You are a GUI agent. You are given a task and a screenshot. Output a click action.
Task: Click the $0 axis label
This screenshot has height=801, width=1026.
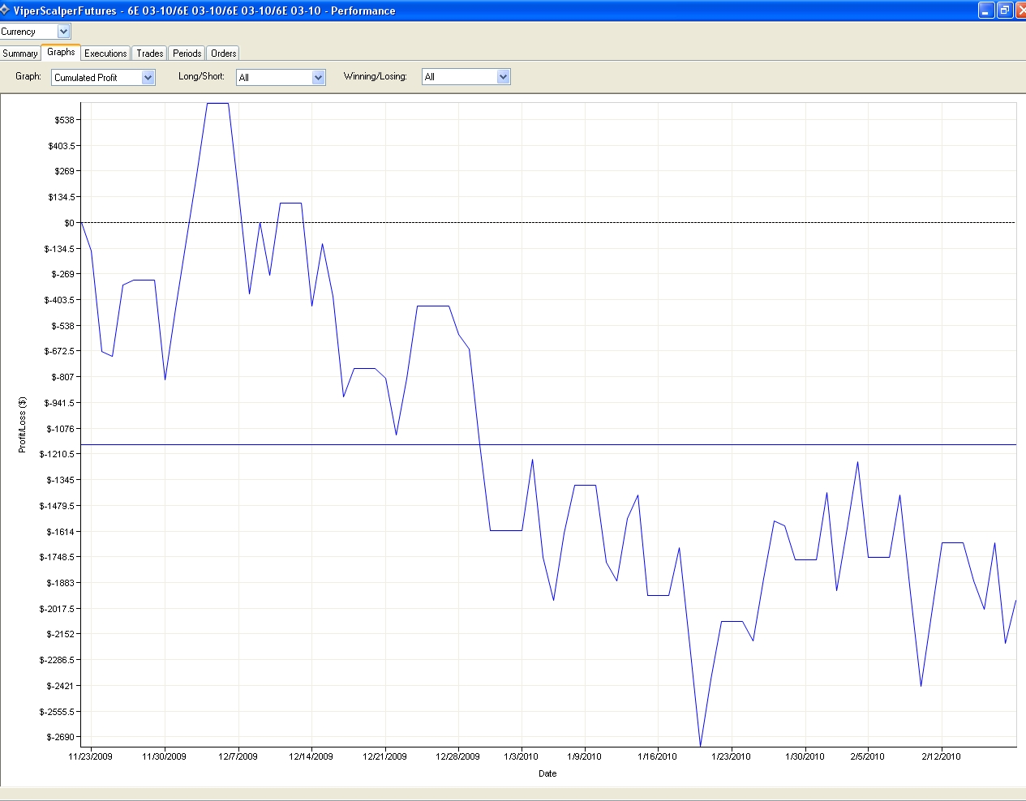pos(70,223)
